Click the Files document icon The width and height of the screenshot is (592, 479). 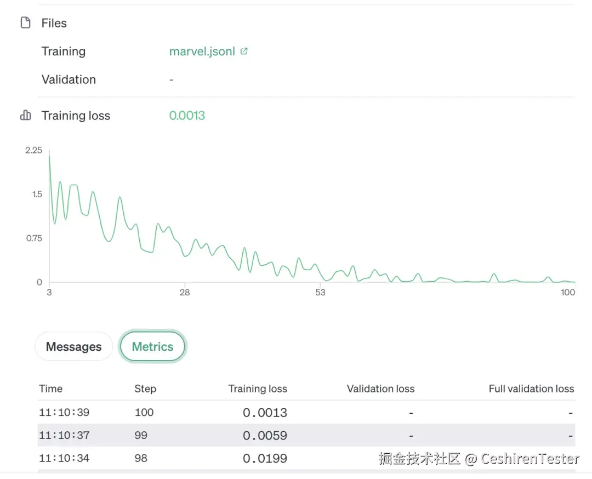[x=25, y=23]
